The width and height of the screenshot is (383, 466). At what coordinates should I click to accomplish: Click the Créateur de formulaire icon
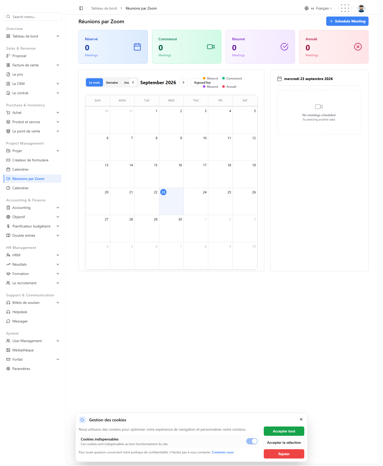point(8,160)
